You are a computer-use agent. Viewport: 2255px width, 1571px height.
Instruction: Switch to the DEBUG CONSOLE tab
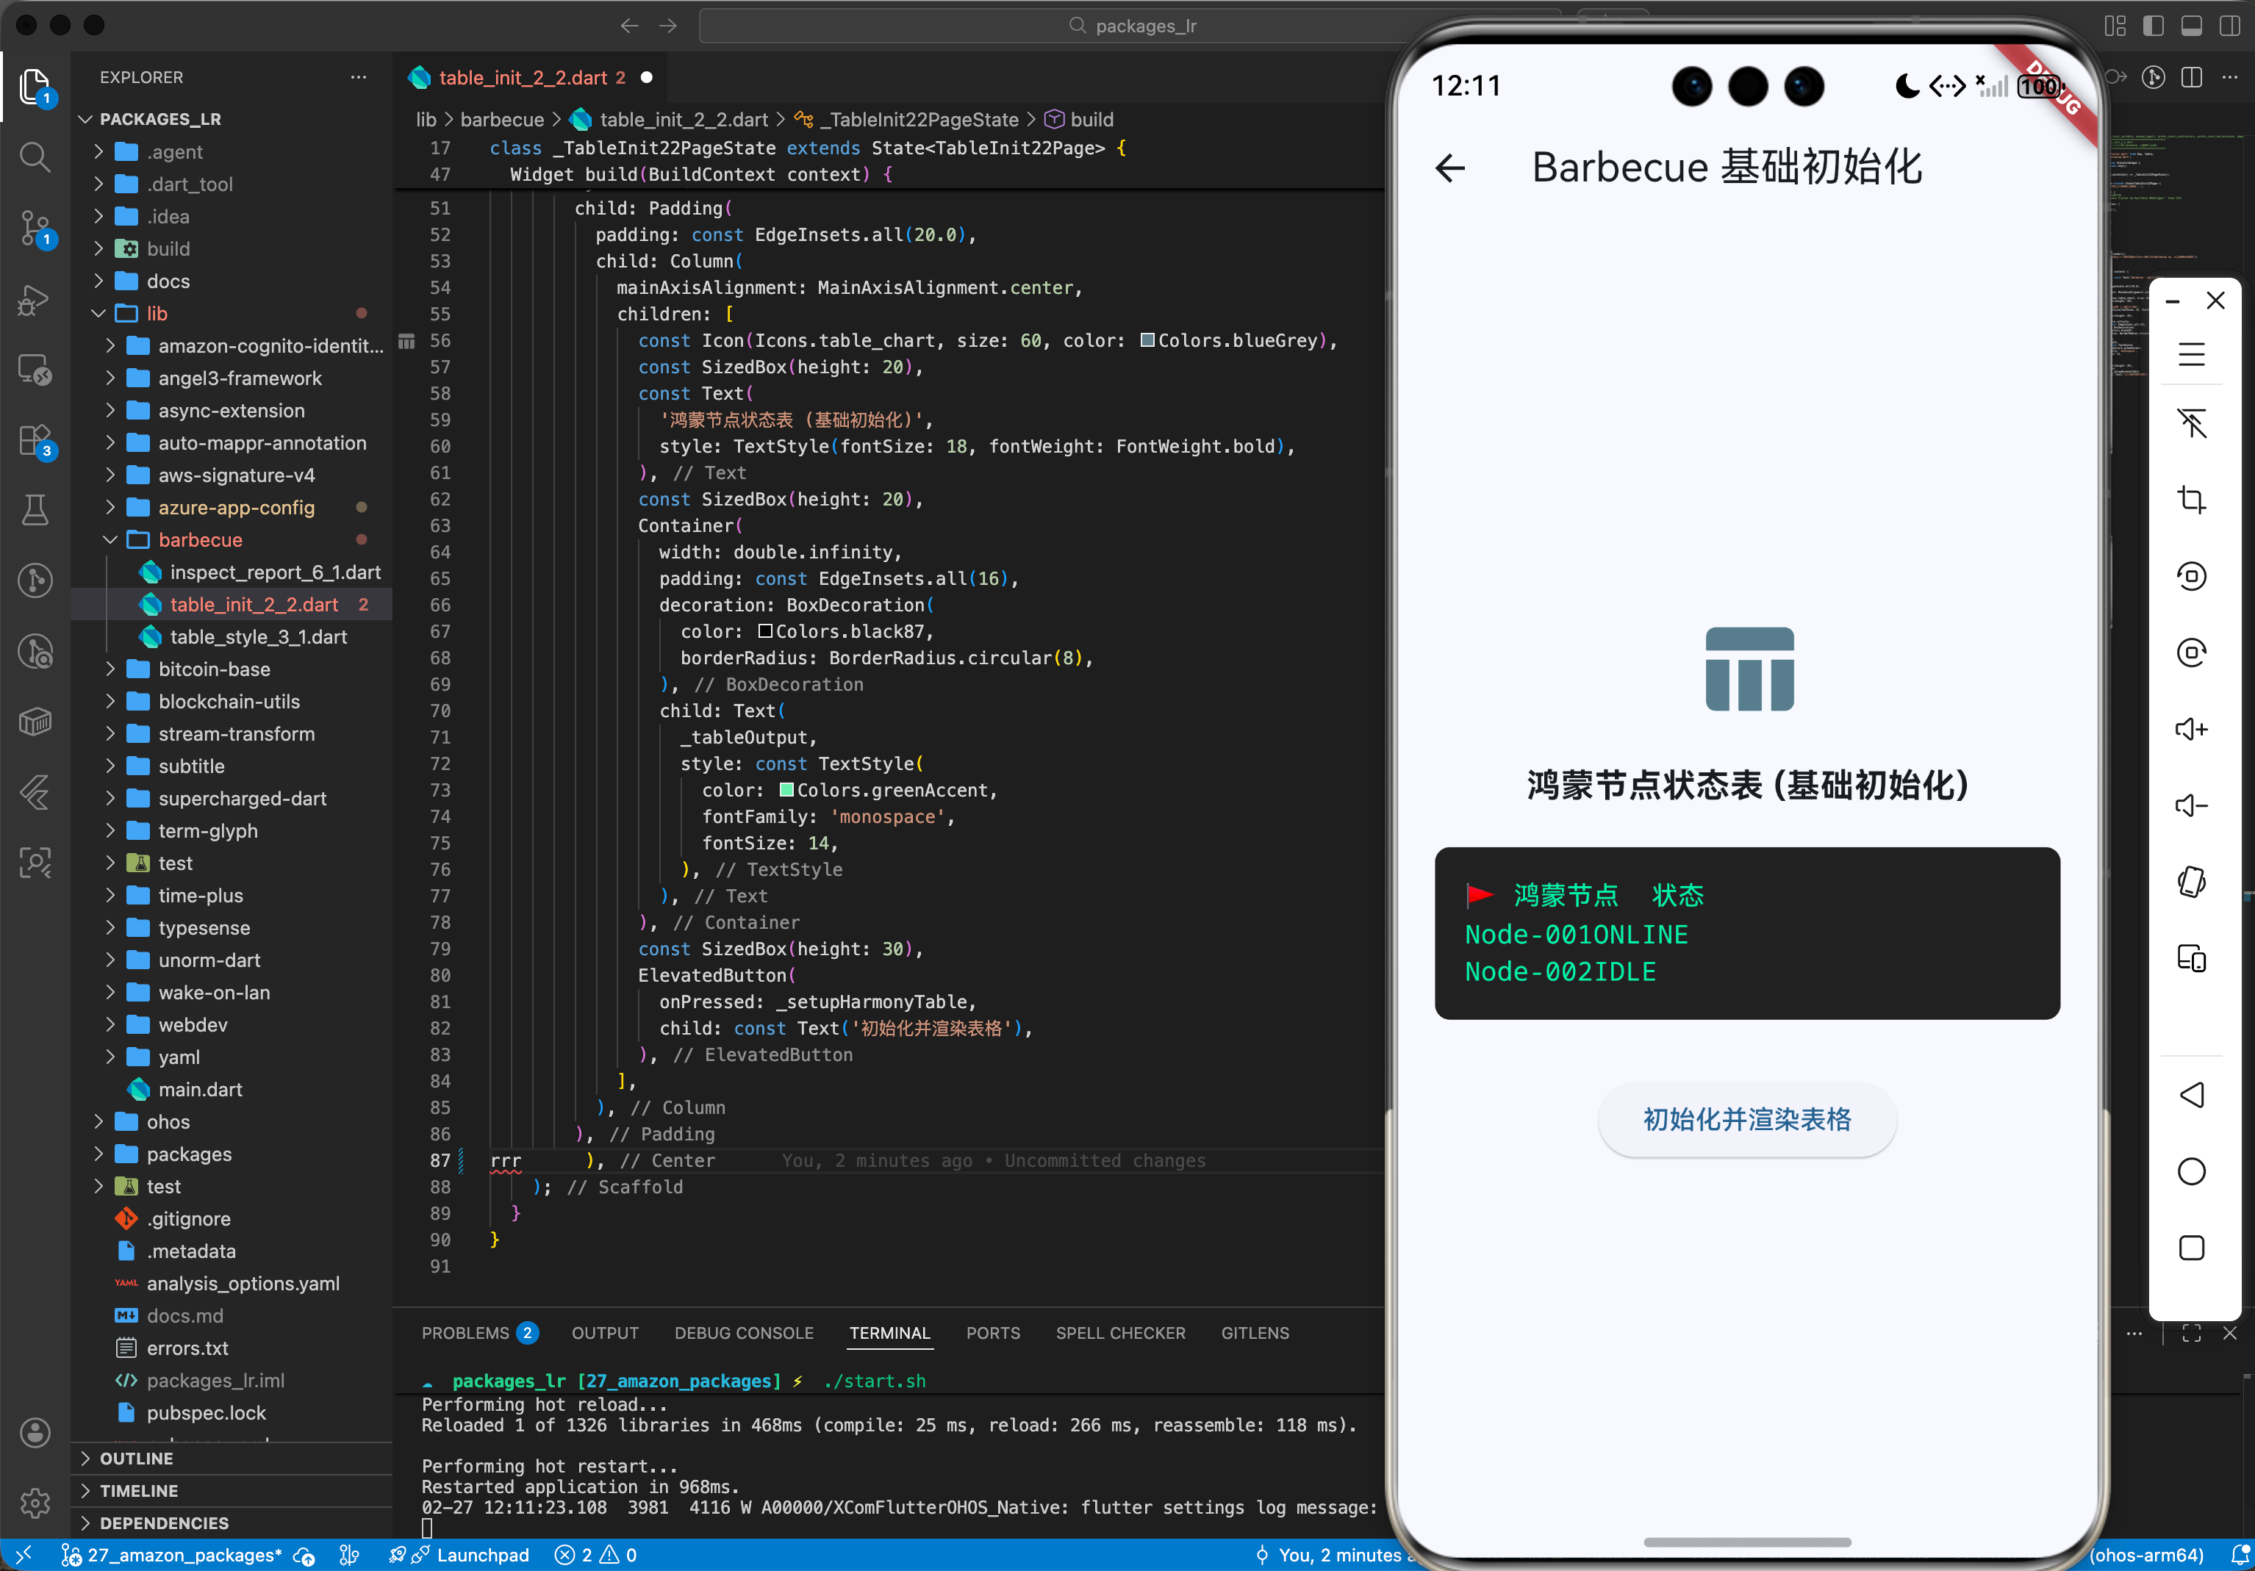tap(744, 1332)
